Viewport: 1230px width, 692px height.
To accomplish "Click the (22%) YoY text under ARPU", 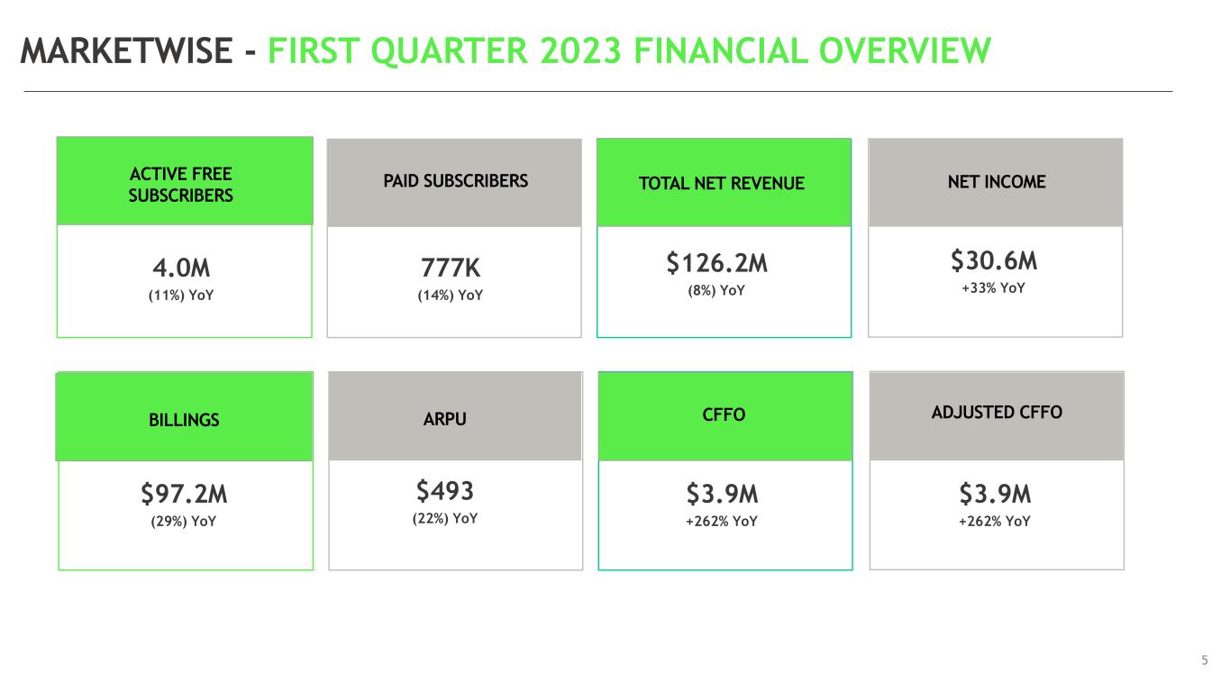I will tap(445, 518).
